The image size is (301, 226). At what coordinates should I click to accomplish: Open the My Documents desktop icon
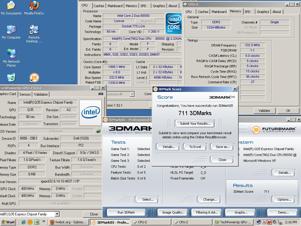tap(11, 8)
